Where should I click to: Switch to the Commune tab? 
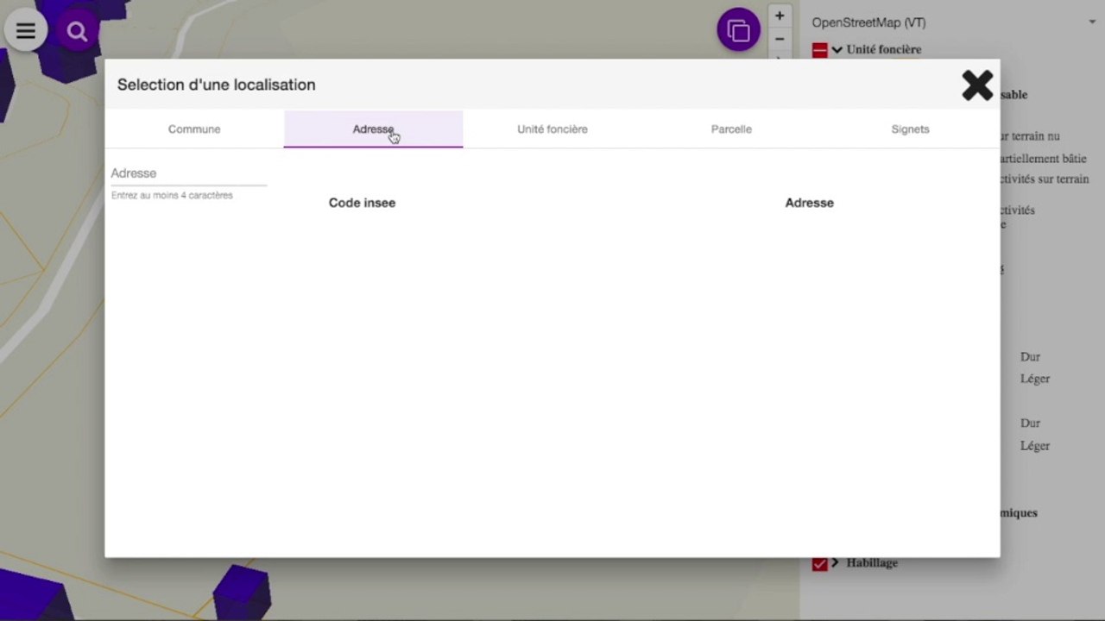click(x=194, y=129)
